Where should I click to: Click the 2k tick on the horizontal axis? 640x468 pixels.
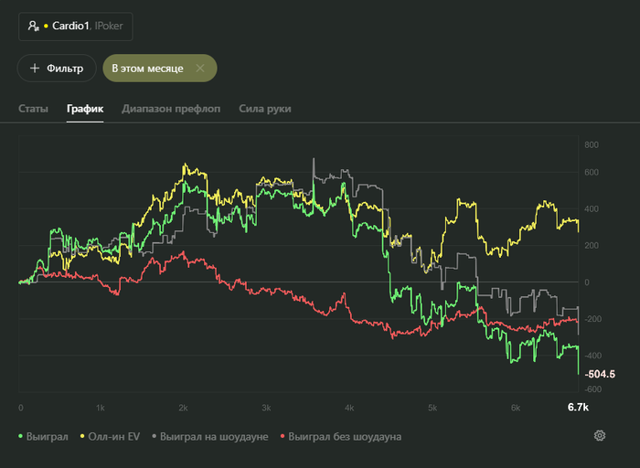coord(184,407)
